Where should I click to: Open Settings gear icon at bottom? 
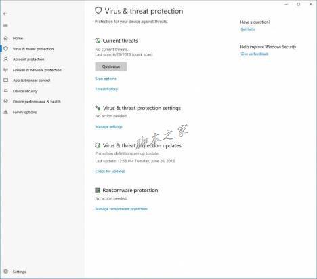tap(6, 272)
